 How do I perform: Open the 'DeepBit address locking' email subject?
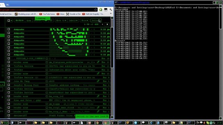click(x=64, y=85)
